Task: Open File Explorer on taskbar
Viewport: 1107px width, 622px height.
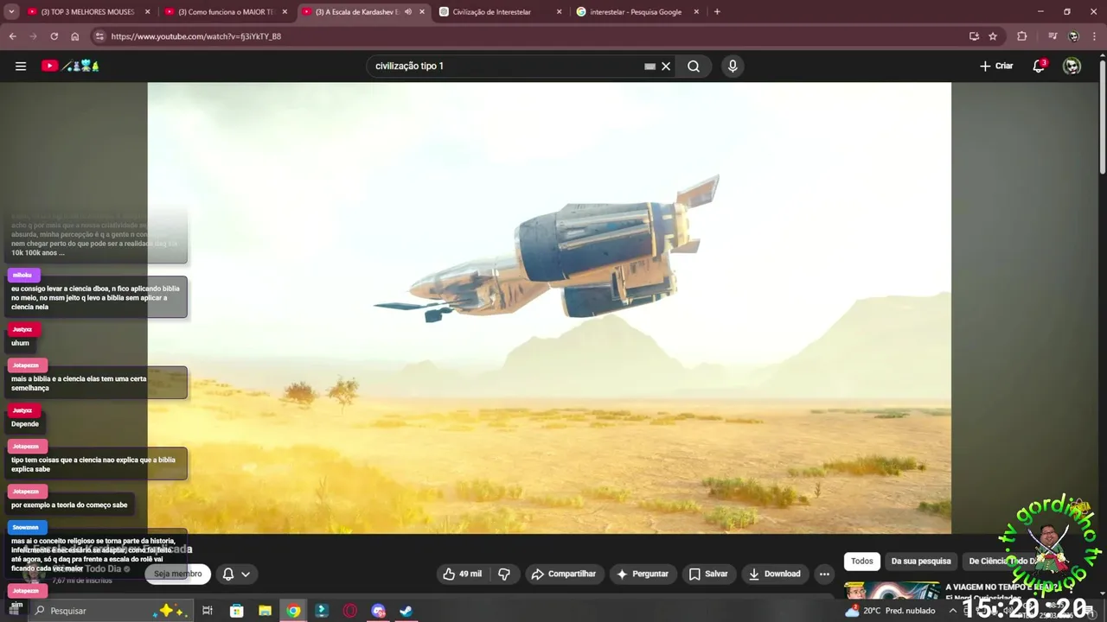Action: coord(265,611)
